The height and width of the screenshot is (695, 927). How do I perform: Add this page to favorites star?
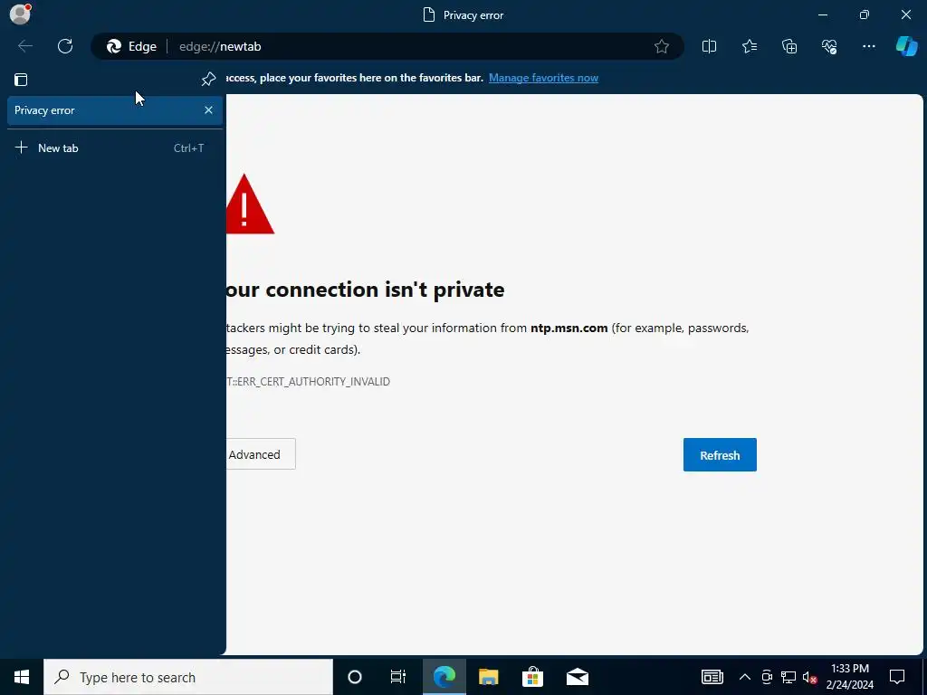click(662, 46)
